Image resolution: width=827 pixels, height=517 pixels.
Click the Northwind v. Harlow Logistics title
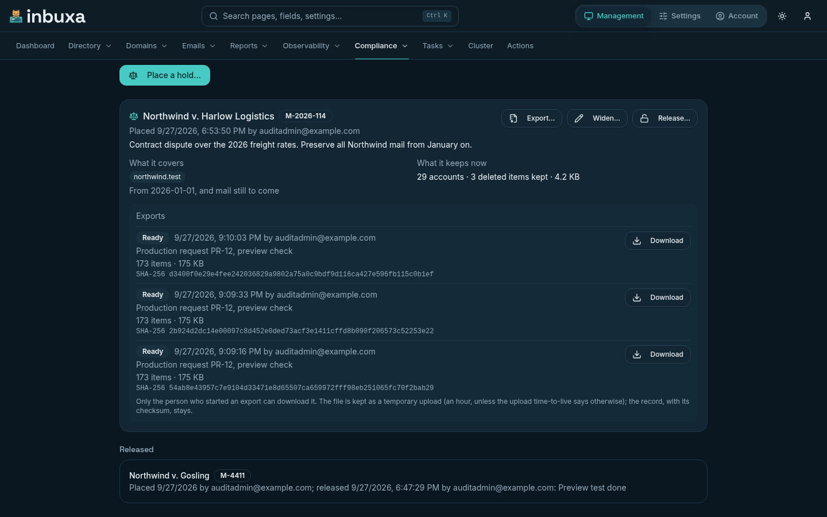208,116
